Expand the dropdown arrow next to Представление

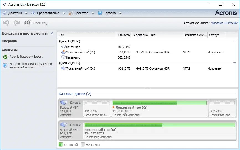click(x=63, y=14)
